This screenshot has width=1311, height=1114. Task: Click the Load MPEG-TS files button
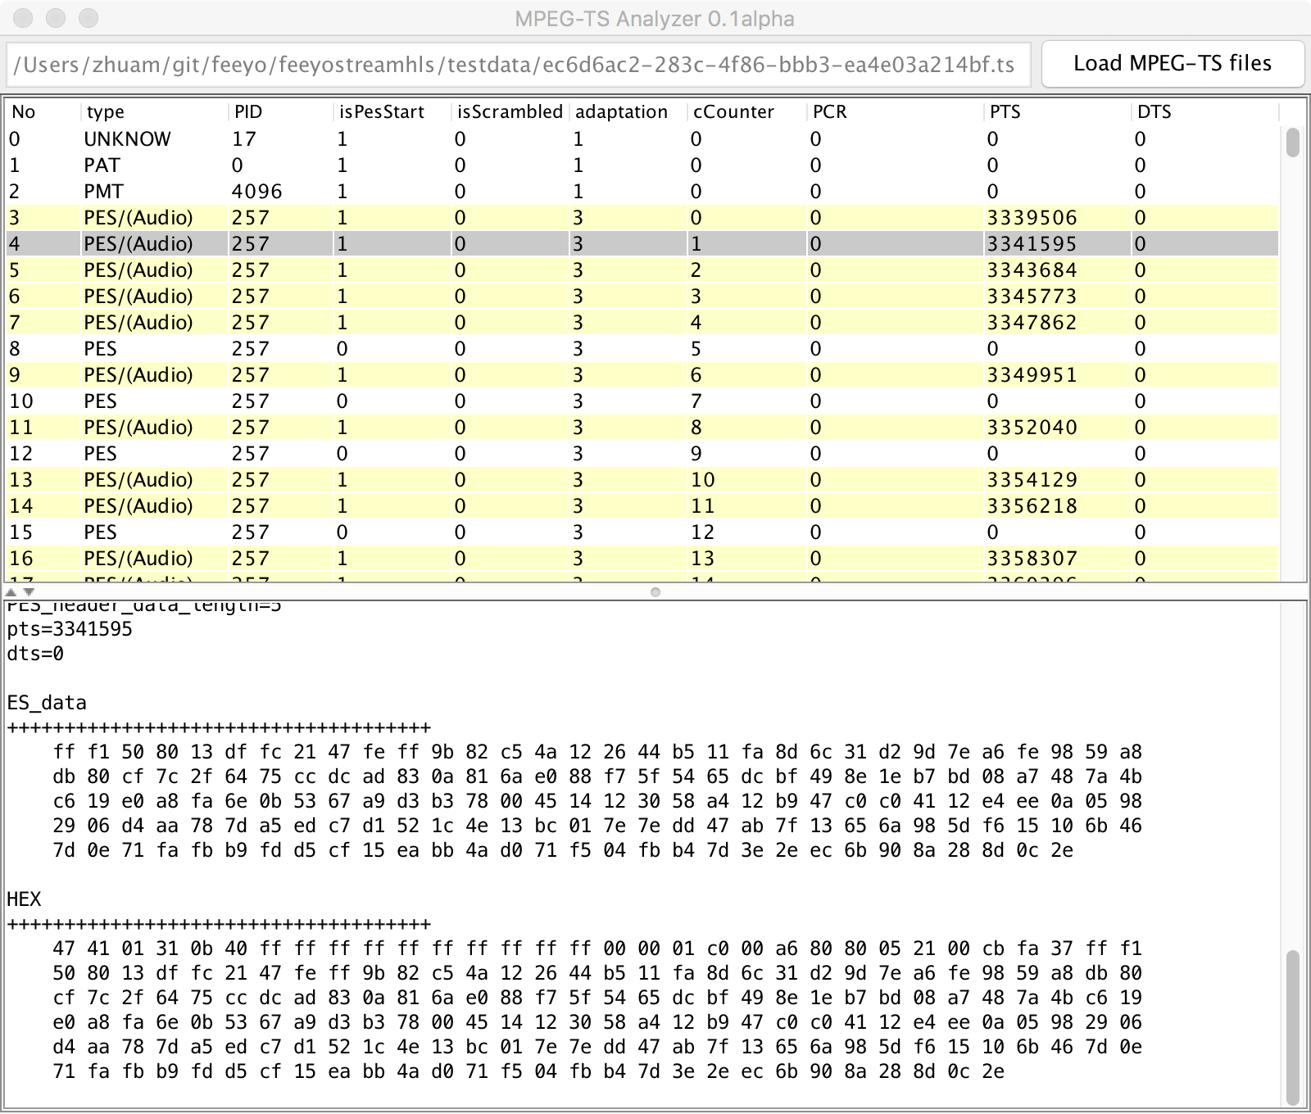pos(1173,64)
